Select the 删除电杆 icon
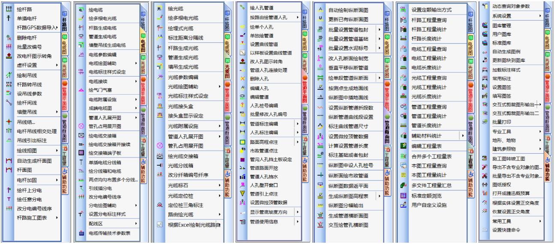This screenshot has width=555, height=244. (9, 38)
